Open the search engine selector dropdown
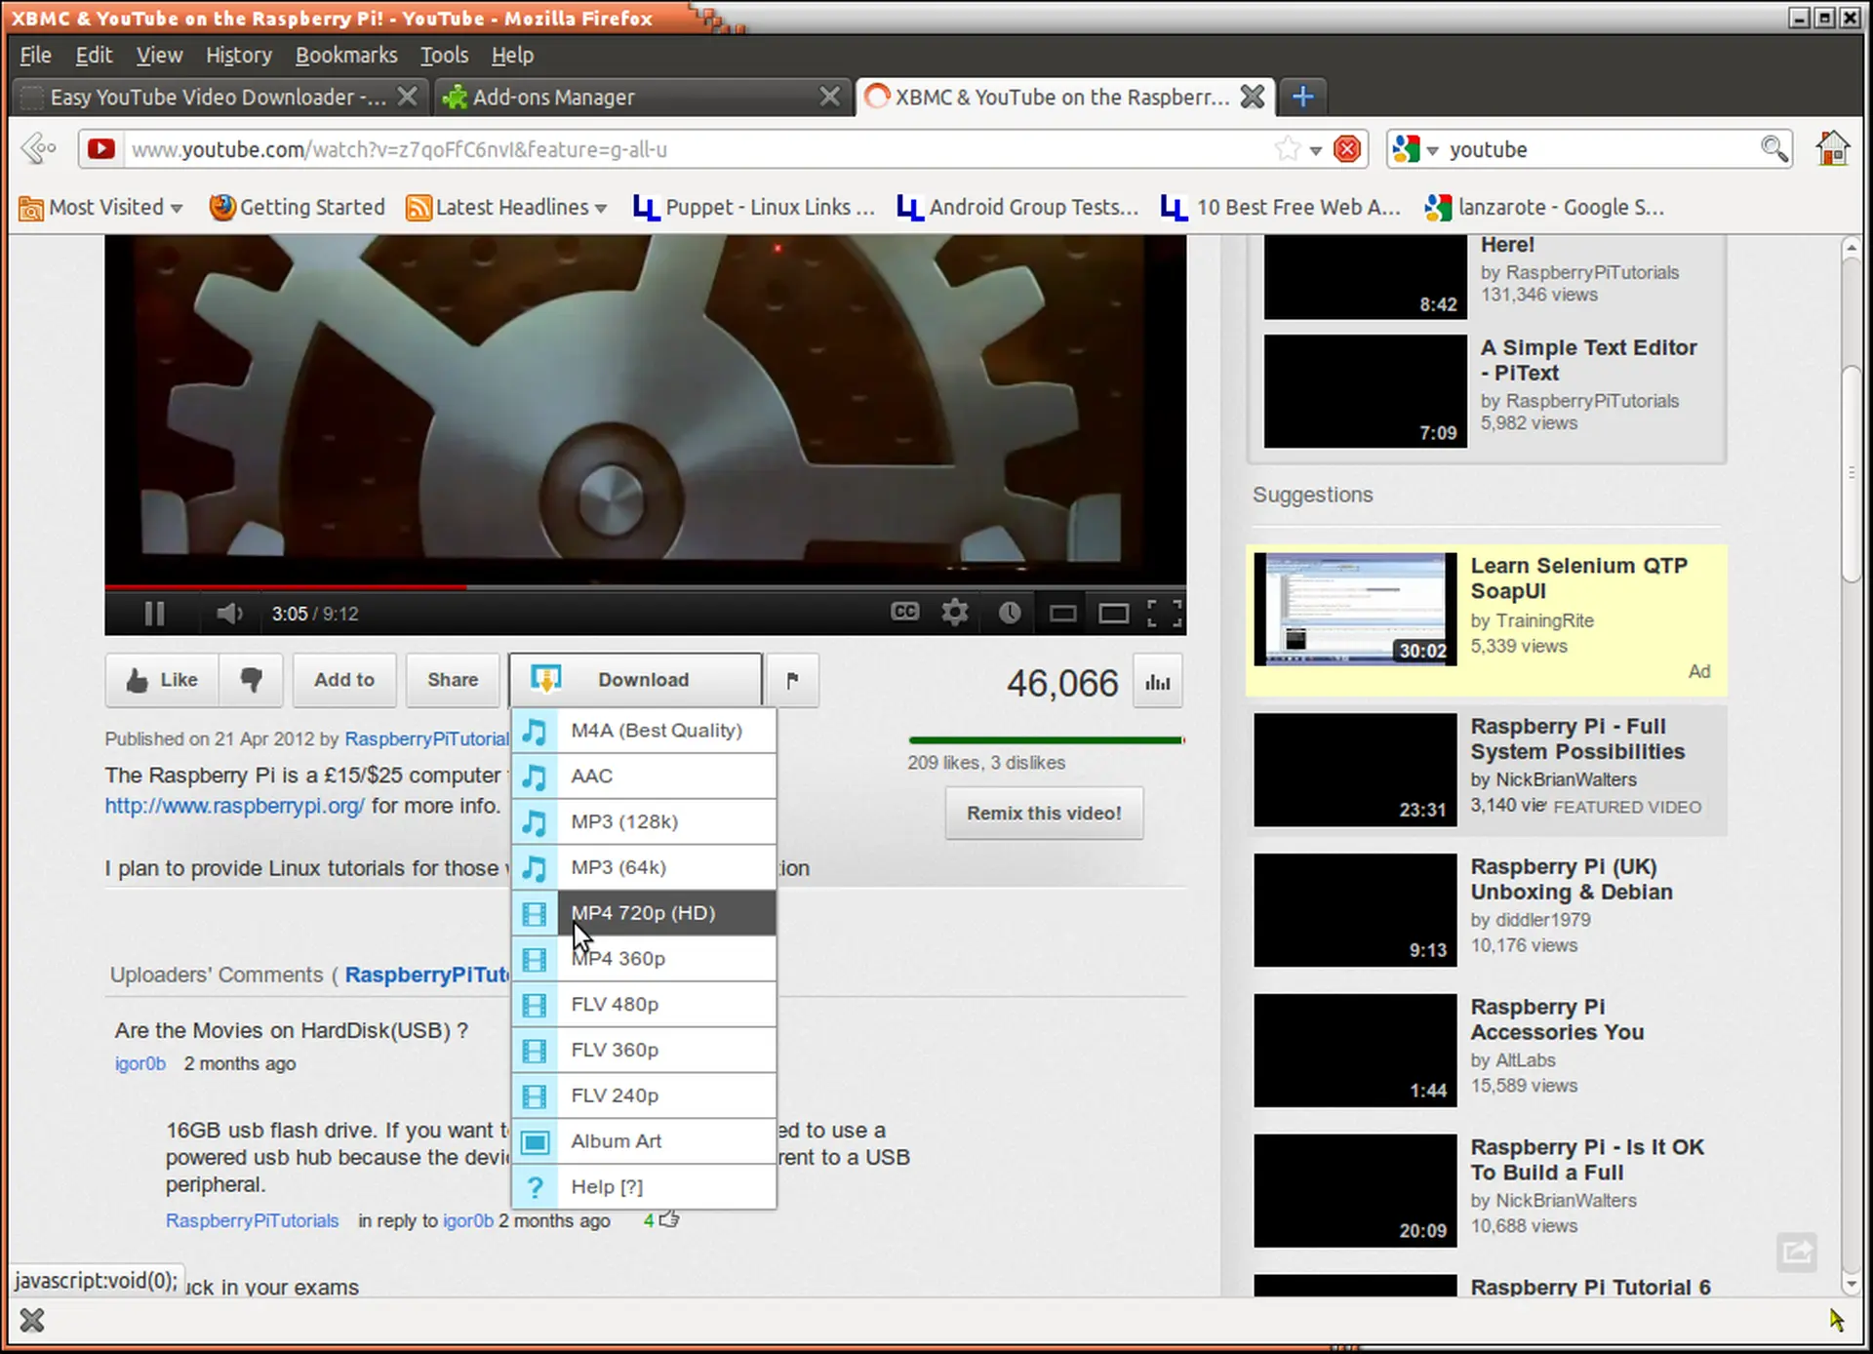The image size is (1873, 1354). click(1430, 149)
